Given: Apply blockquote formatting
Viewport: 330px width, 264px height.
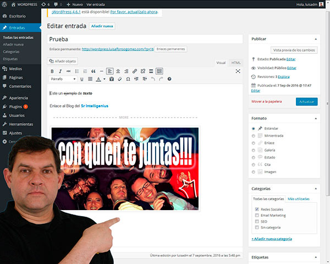Looking at the screenshot, I should (x=94, y=71).
